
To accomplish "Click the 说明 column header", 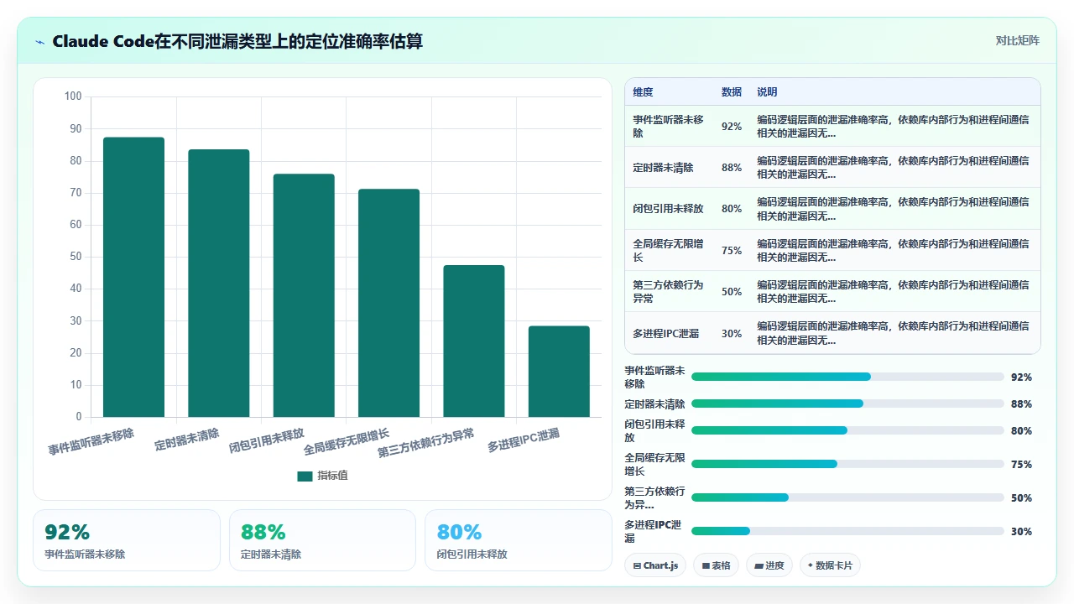I will [767, 91].
